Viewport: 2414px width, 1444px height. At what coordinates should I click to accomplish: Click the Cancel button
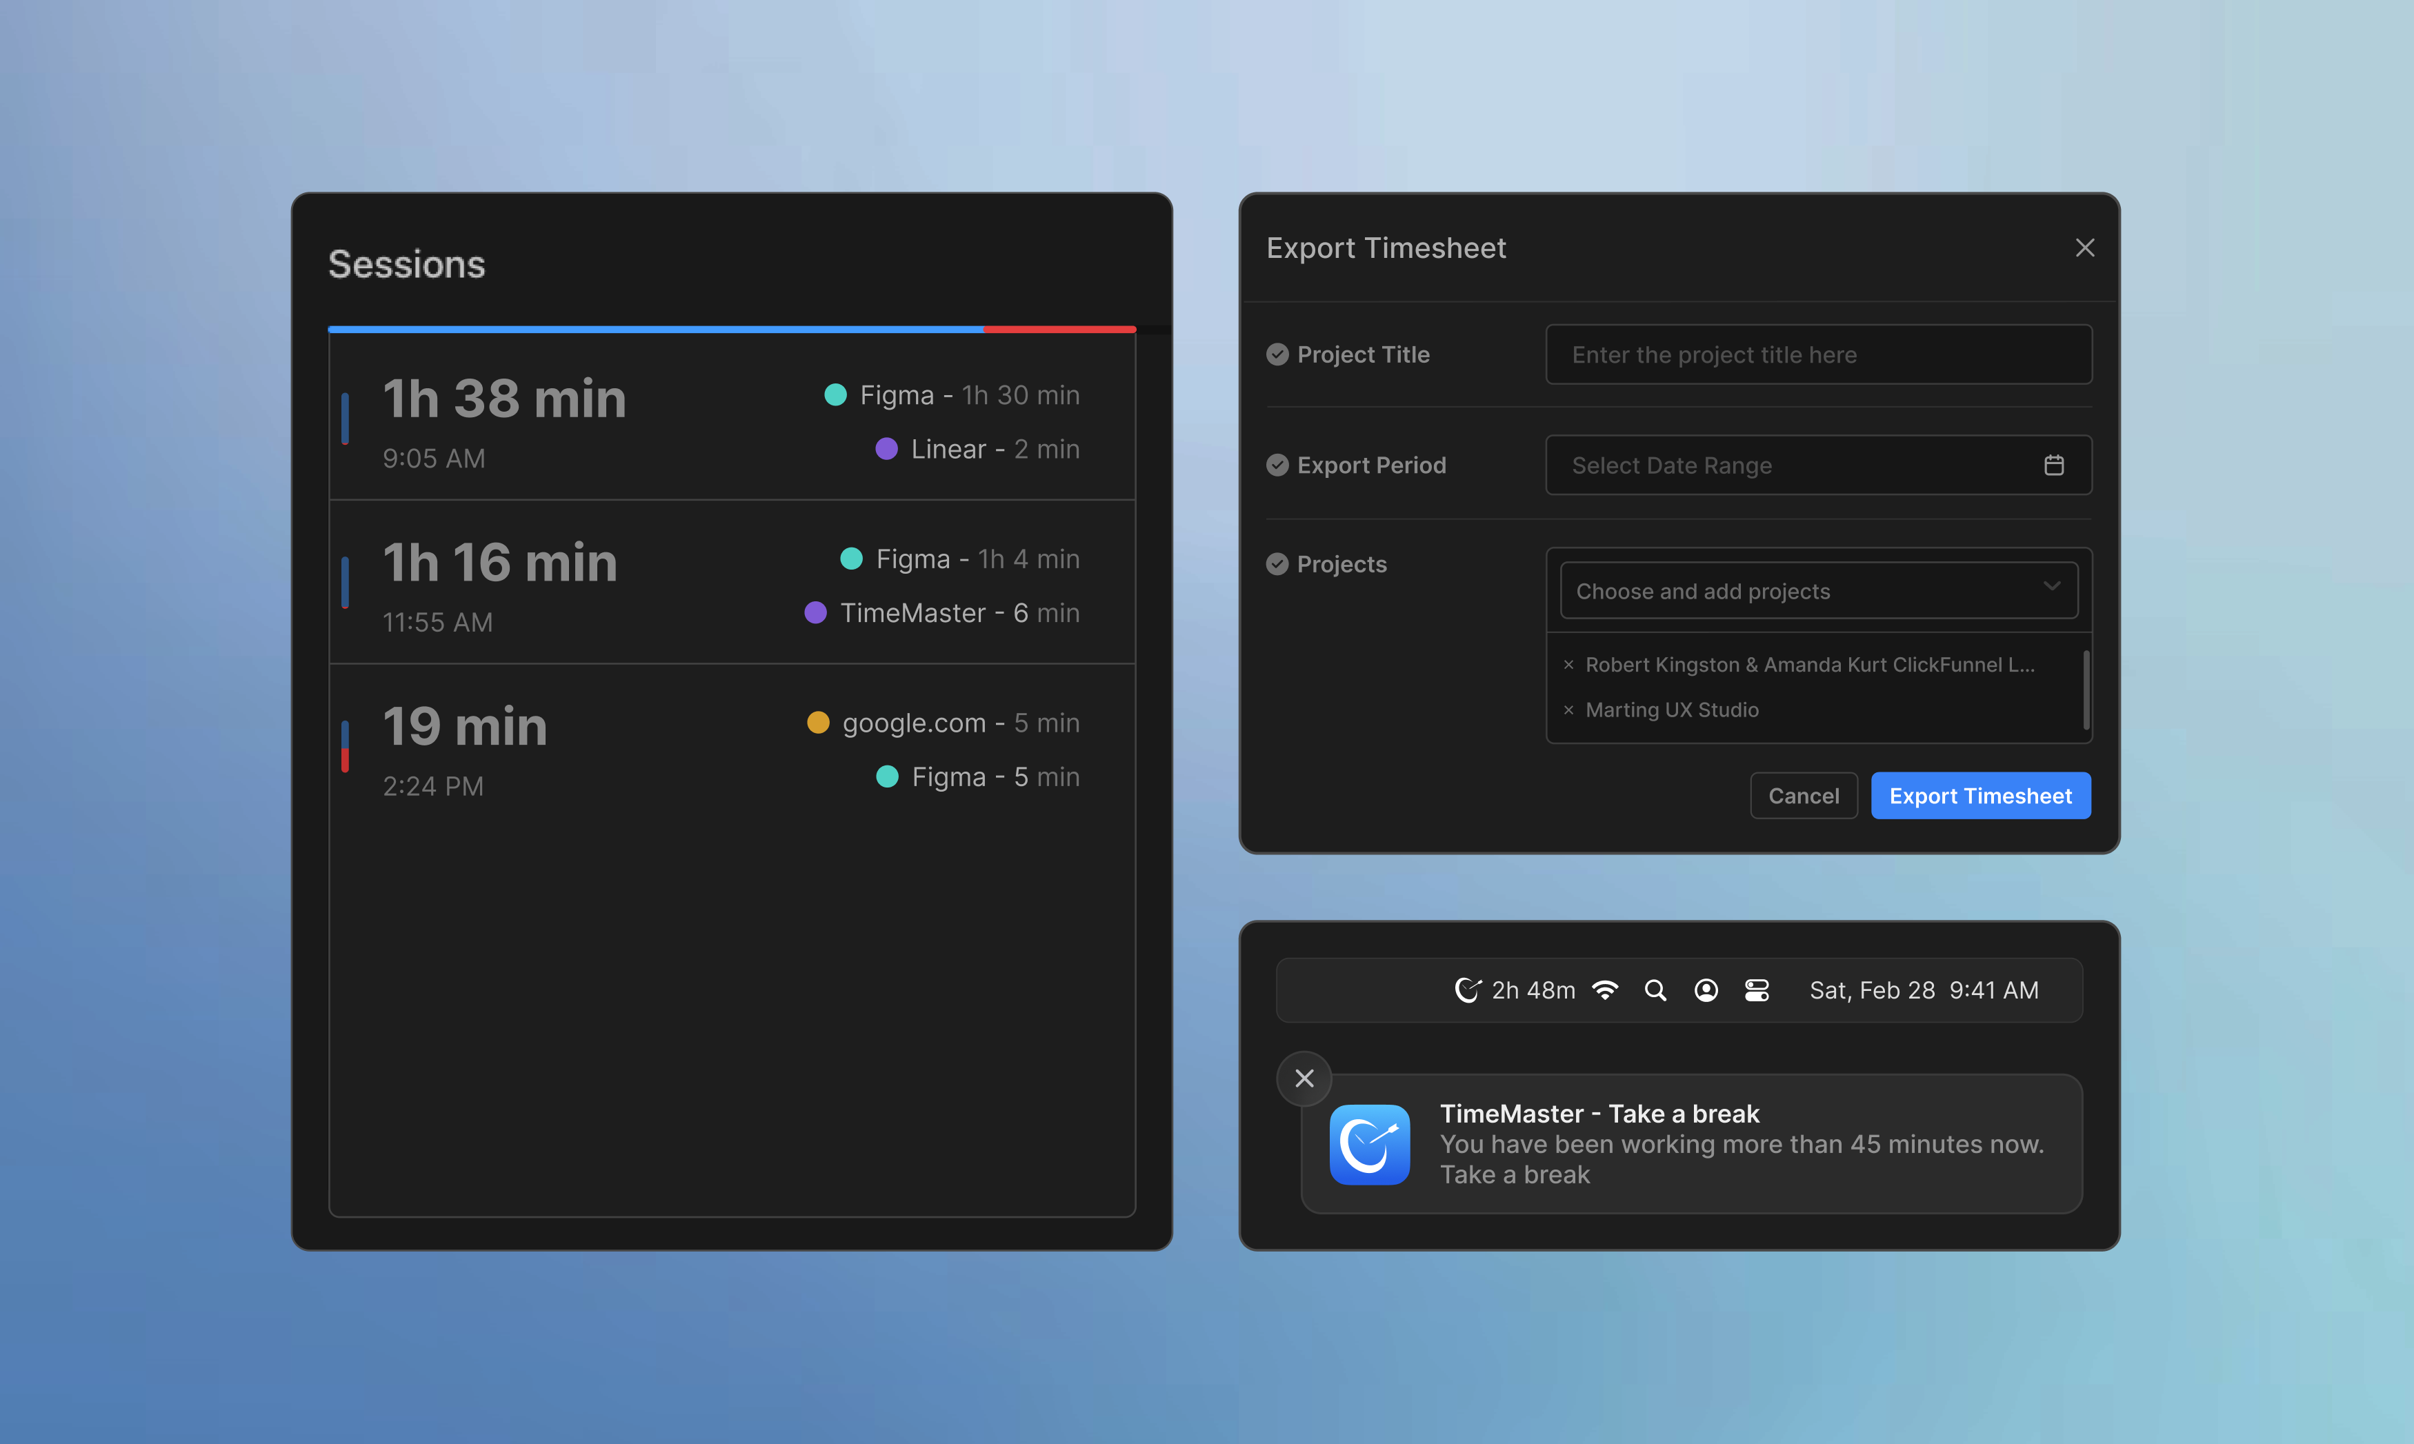1803,796
